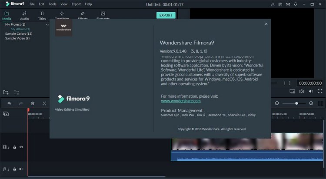
Task: Click the 00:00:00:00 preview timecode field
Action: 310,83
